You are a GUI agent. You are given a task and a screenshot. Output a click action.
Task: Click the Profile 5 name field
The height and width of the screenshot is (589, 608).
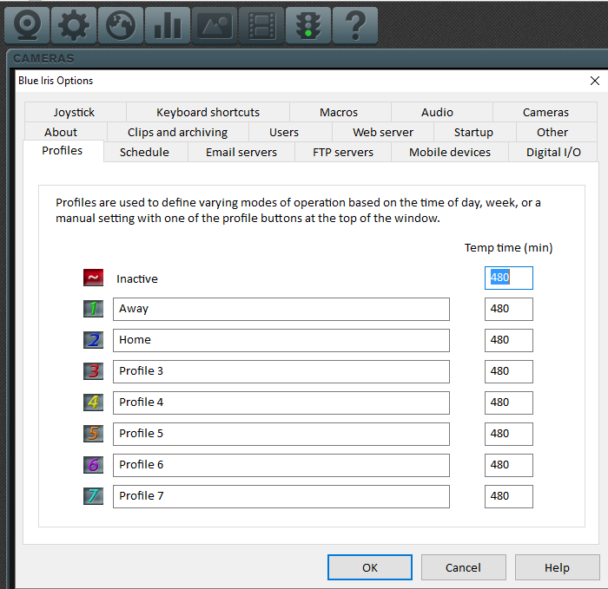(x=281, y=434)
